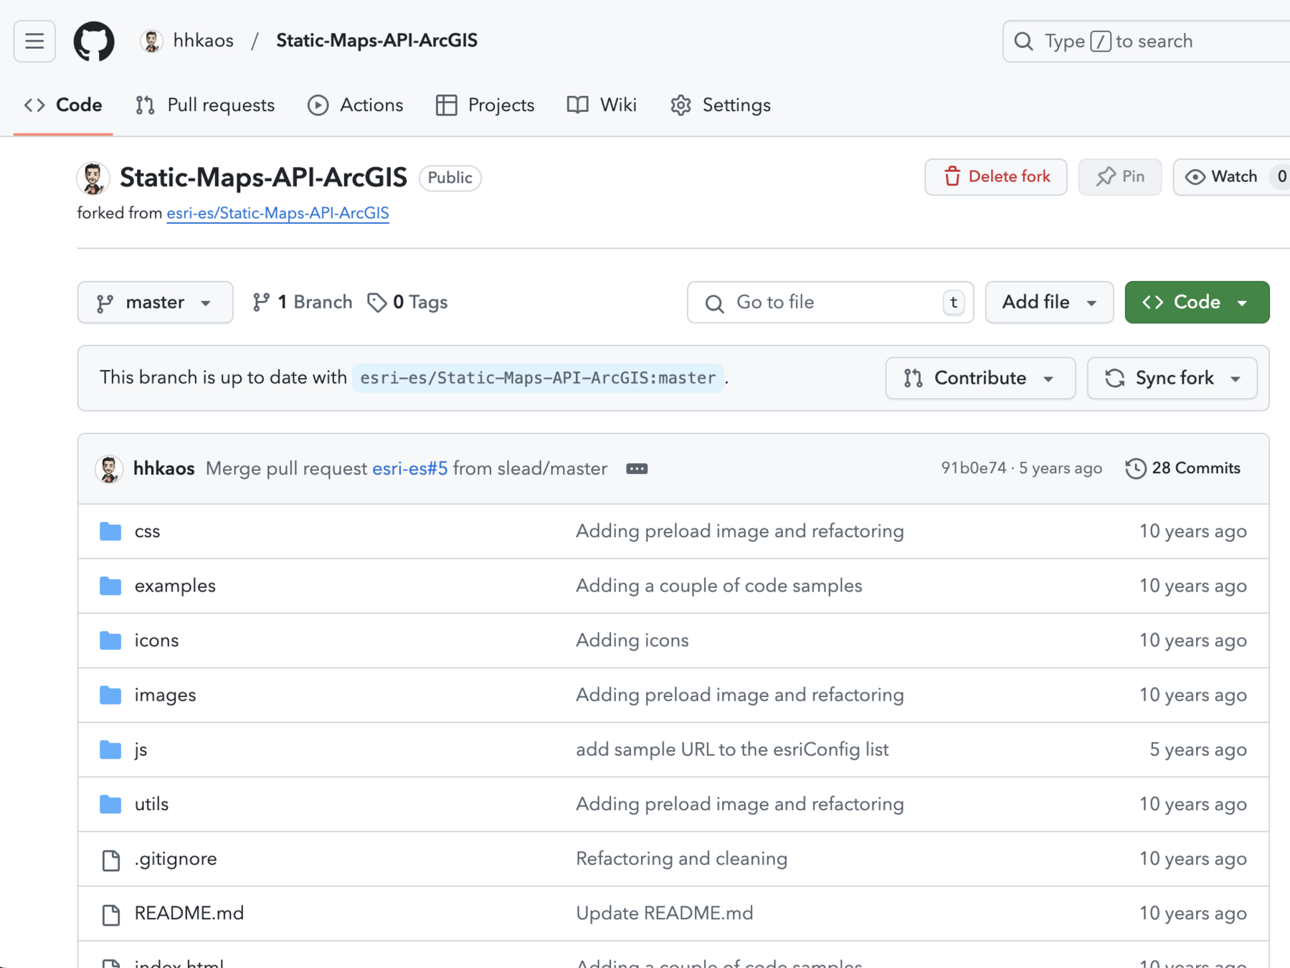This screenshot has width=1290, height=968.
Task: Open the hhkaos profile breadcrumb link
Action: pos(203,41)
